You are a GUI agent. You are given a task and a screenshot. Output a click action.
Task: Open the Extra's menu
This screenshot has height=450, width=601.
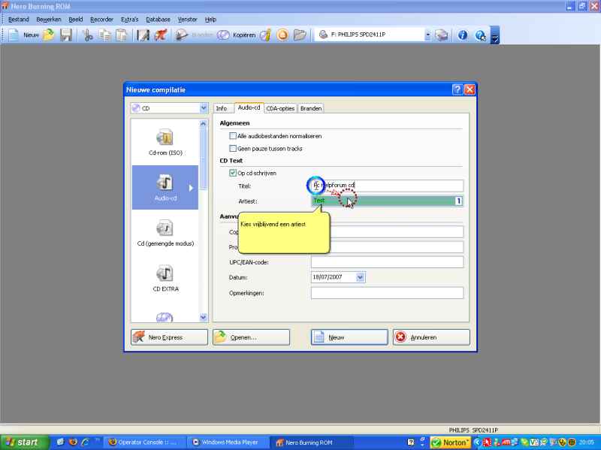tap(129, 20)
